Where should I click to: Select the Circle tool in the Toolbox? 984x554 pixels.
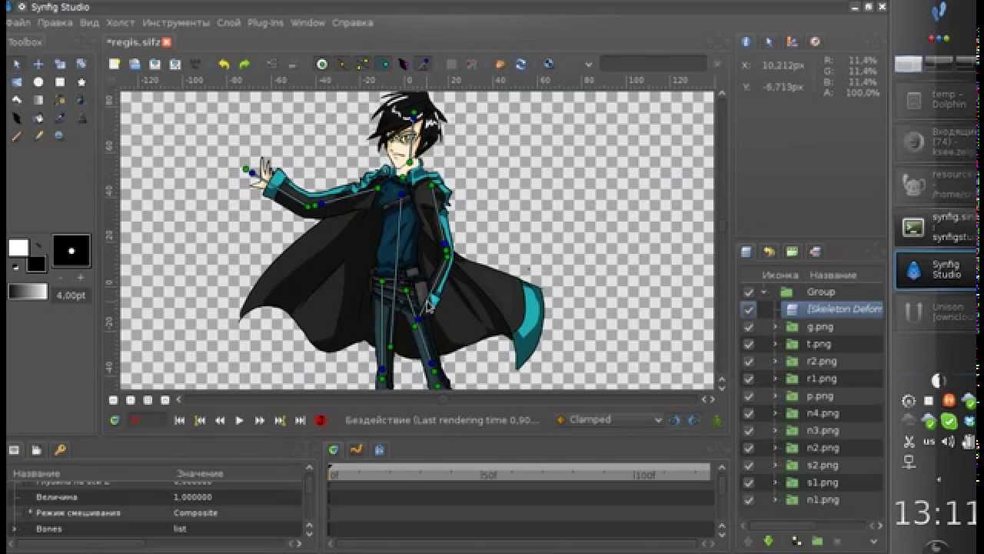[38, 82]
